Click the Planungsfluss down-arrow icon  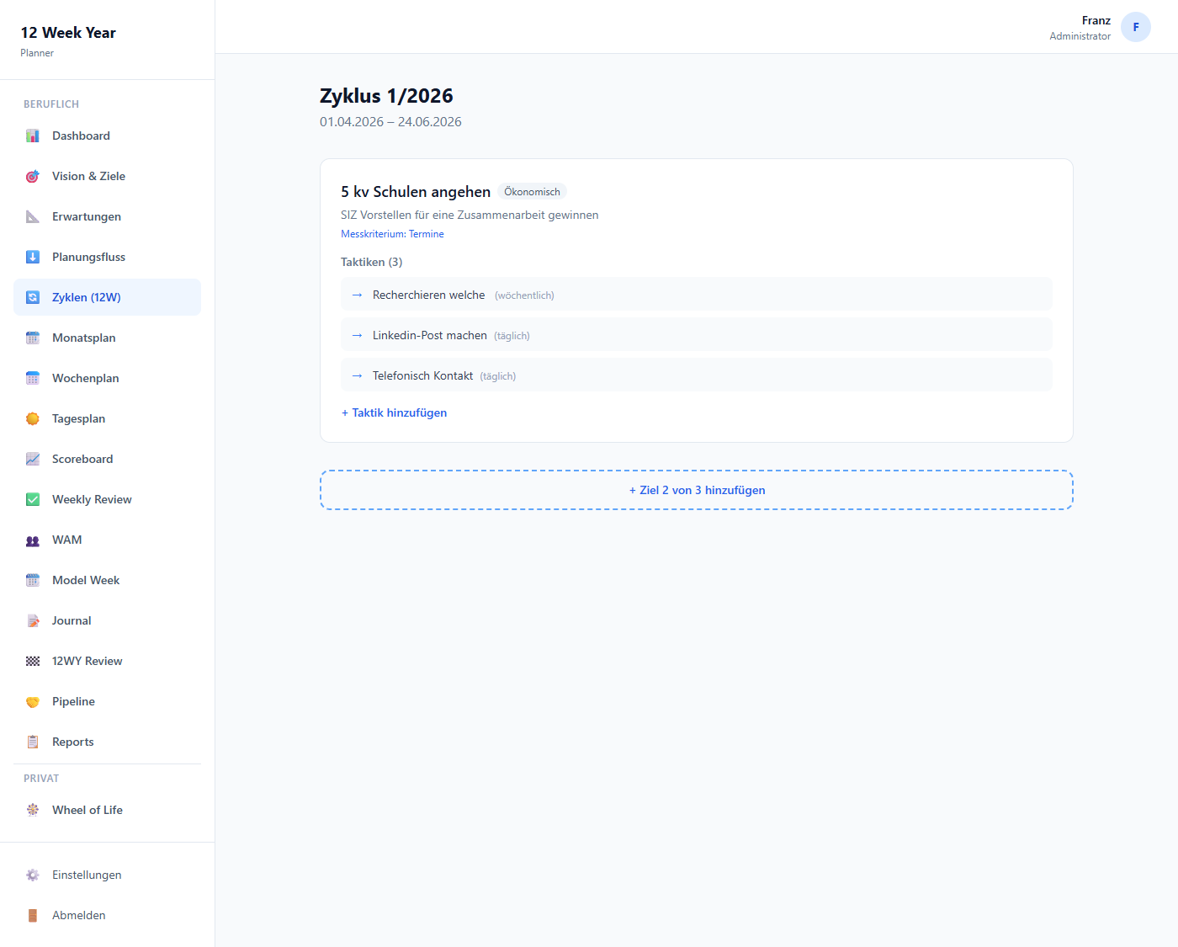[x=33, y=258]
